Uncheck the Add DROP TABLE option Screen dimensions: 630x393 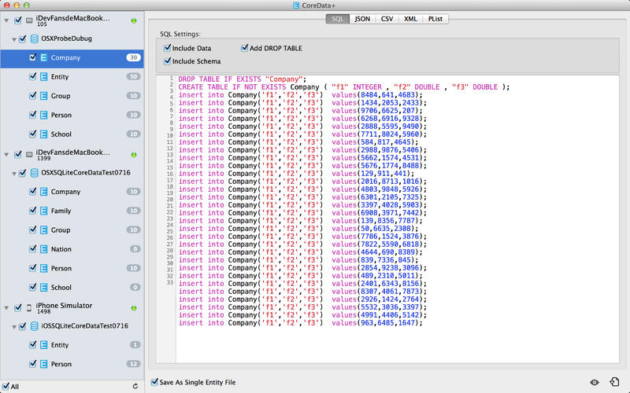tap(244, 48)
